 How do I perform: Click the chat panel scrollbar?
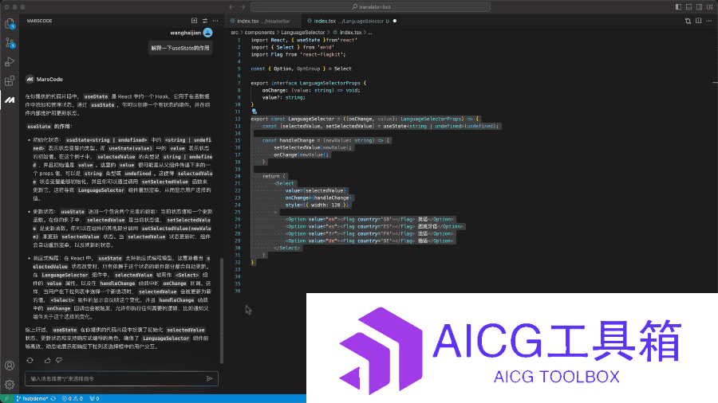[222, 311]
